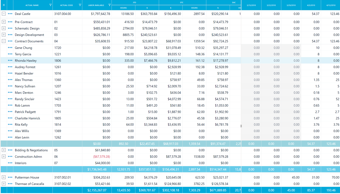Open filter on Labor Available column

coord(109,5)
